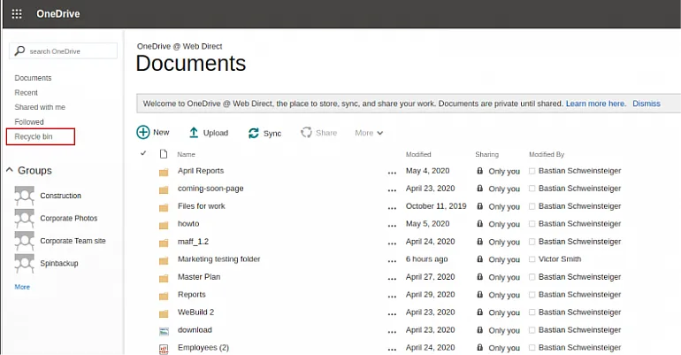The image size is (681, 355).
Task: Toggle the select-all checkmark in header
Action: pos(143,153)
